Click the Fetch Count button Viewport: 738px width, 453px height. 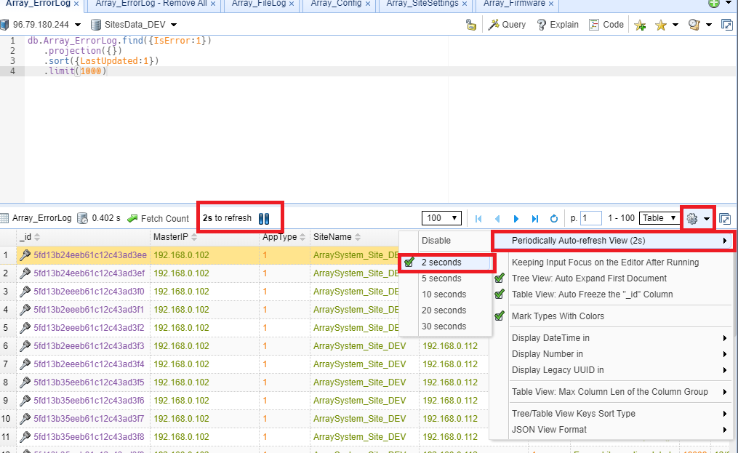tap(159, 218)
